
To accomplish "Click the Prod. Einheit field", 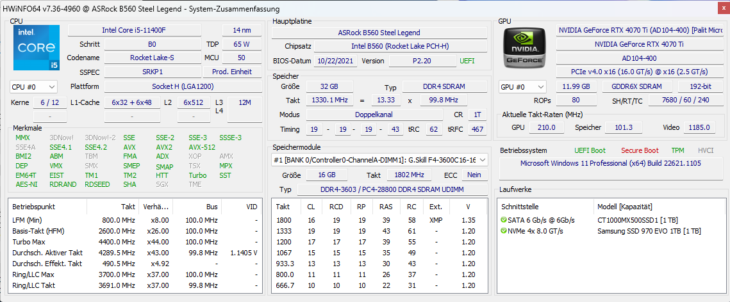I will point(232,72).
